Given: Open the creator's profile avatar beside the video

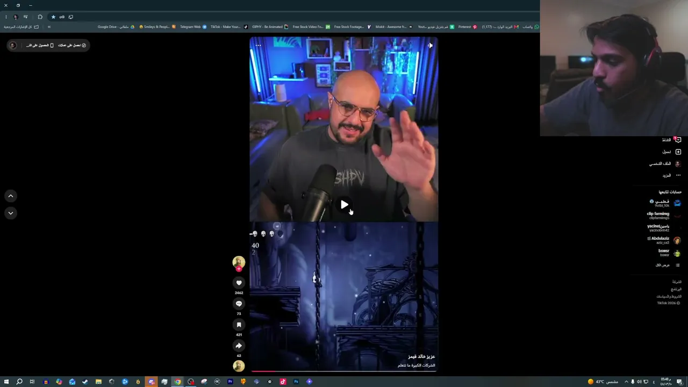Looking at the screenshot, I should click(x=239, y=262).
